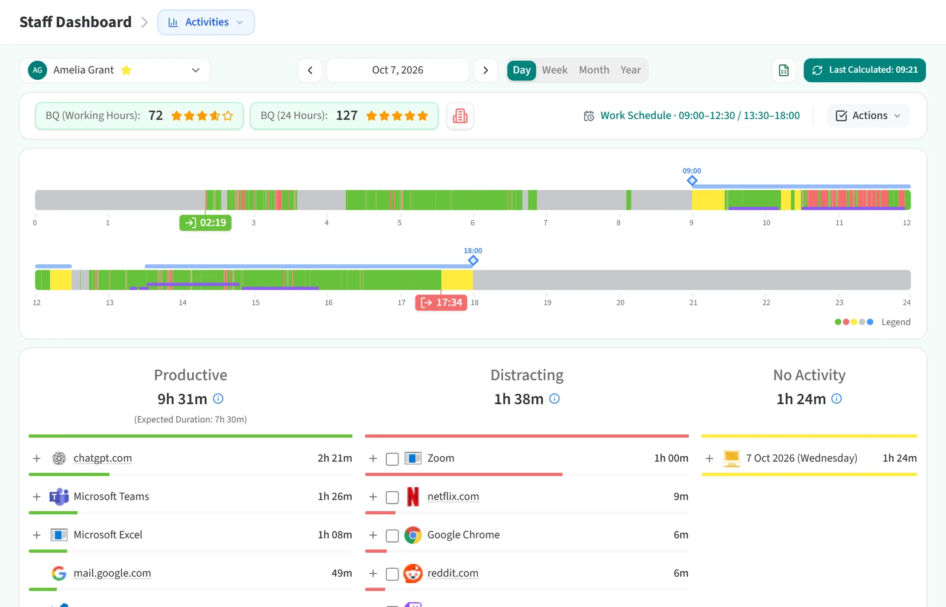The height and width of the screenshot is (607, 946).
Task: Click the 17:34 logout timeline marker
Action: (441, 303)
